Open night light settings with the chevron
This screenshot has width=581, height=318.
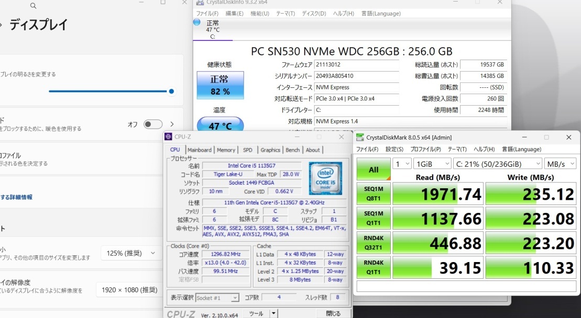coord(172,124)
